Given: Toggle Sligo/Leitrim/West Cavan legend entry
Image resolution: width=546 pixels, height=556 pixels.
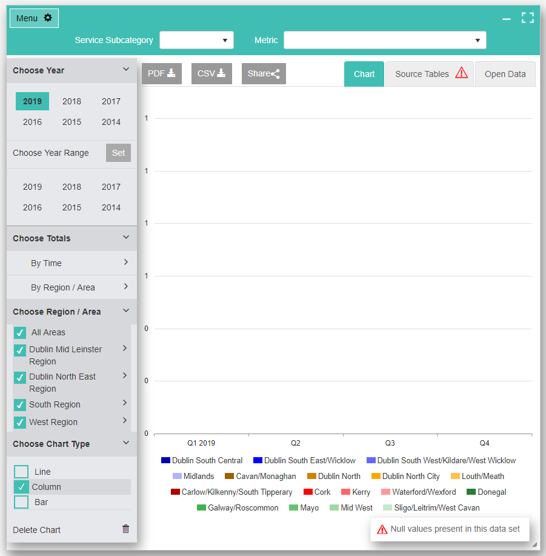Looking at the screenshot, I should pos(431,507).
